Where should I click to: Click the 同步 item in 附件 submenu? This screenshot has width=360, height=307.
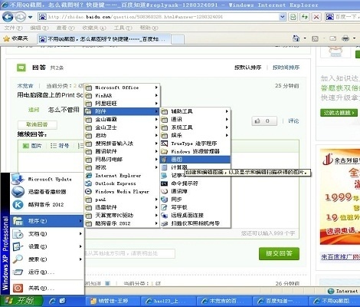click(195, 200)
